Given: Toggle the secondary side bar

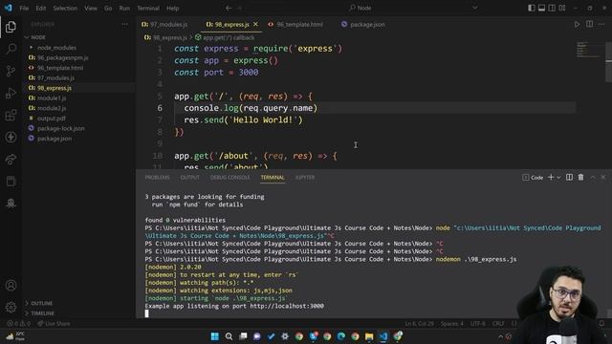Looking at the screenshot, I should pos(552,8).
